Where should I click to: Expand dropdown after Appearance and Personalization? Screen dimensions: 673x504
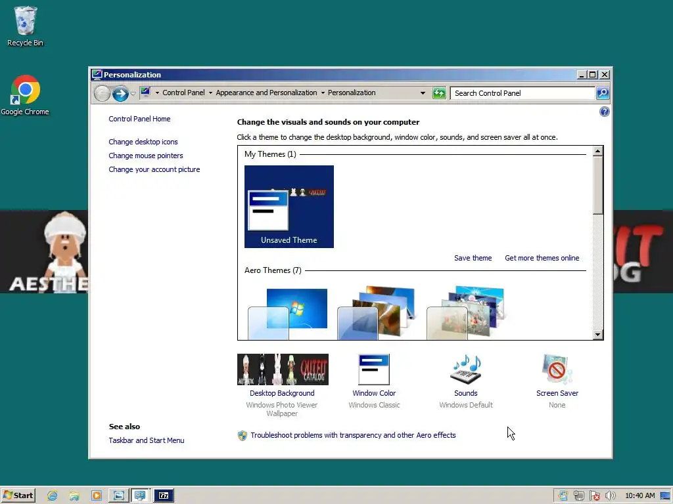[x=323, y=93]
